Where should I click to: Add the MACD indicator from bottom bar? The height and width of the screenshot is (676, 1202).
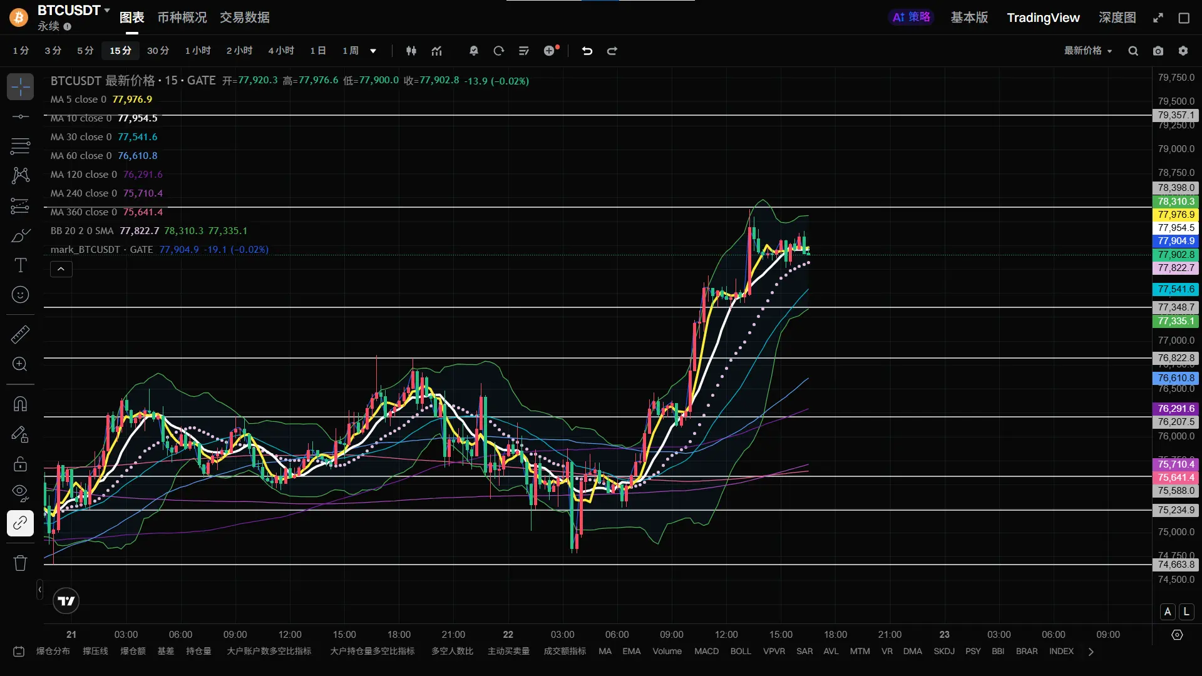(x=706, y=651)
